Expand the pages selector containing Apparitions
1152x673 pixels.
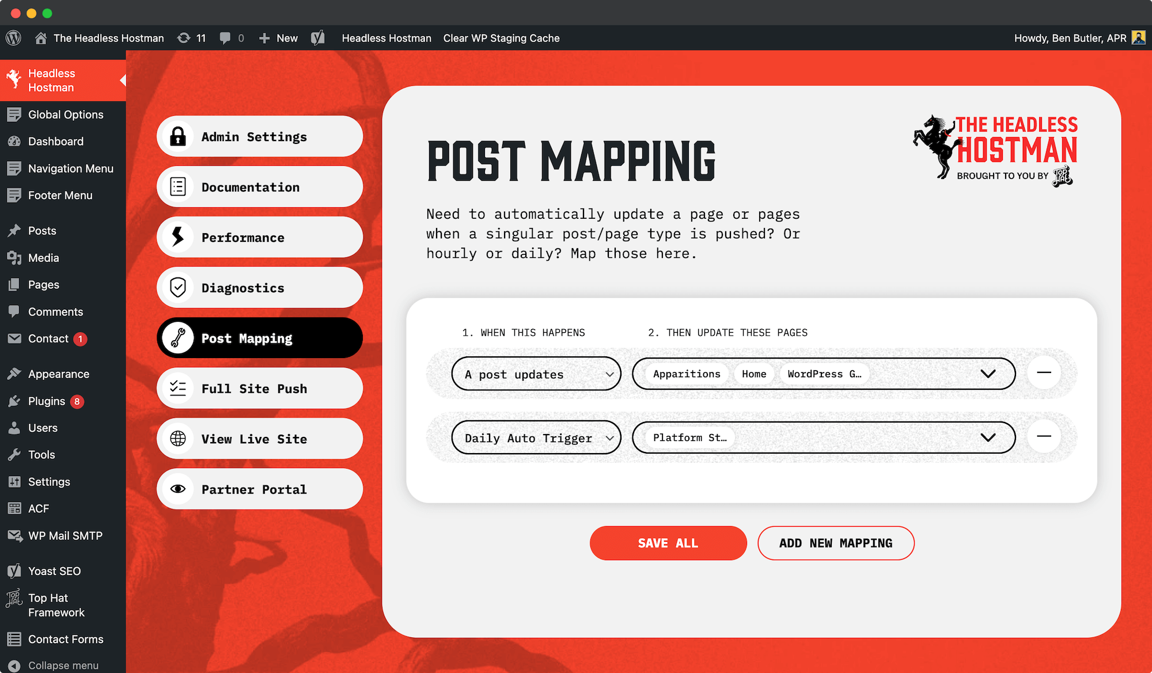coord(988,374)
